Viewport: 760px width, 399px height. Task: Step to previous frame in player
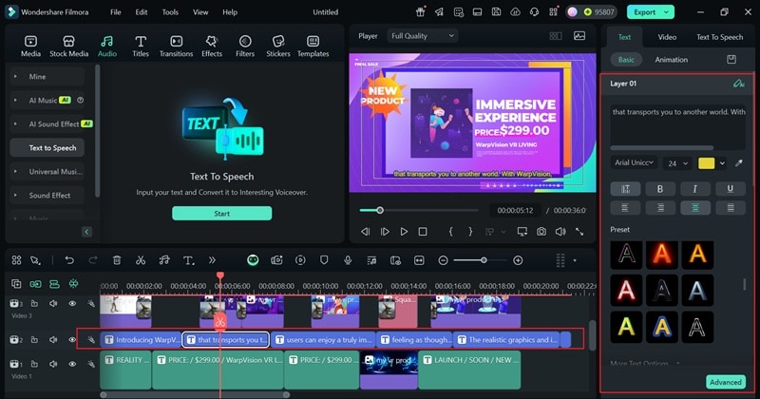pos(366,232)
